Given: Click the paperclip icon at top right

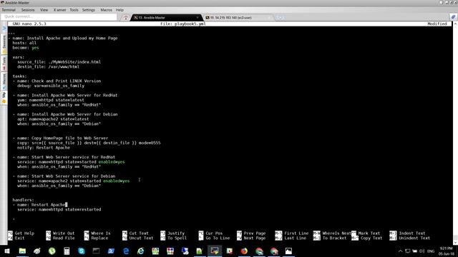Looking at the screenshot, I should 453,17.
